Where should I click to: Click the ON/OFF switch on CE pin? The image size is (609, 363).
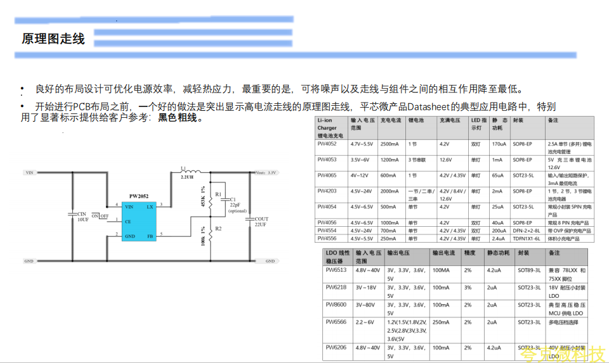(x=100, y=216)
